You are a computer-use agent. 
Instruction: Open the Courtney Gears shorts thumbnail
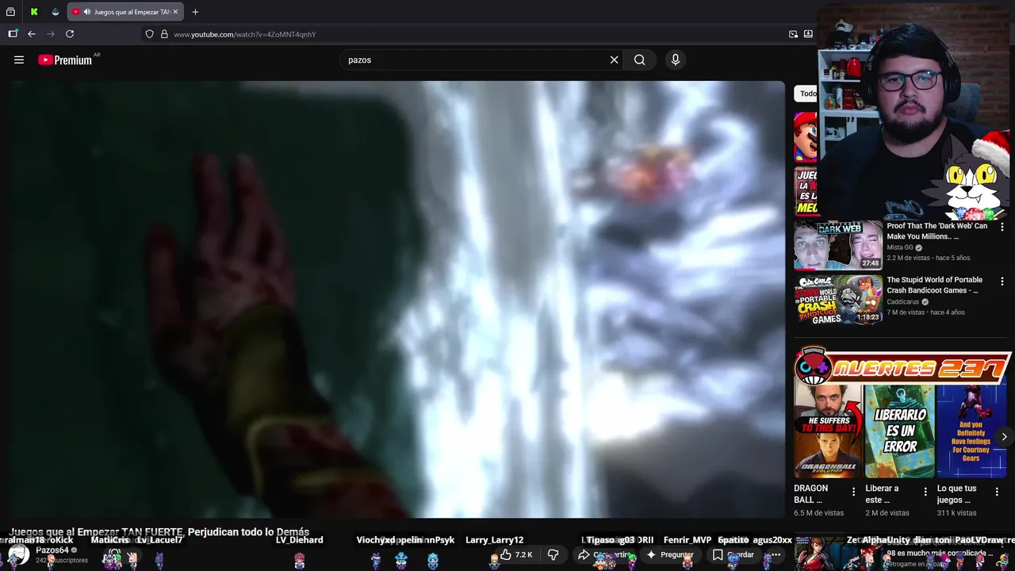point(971,431)
